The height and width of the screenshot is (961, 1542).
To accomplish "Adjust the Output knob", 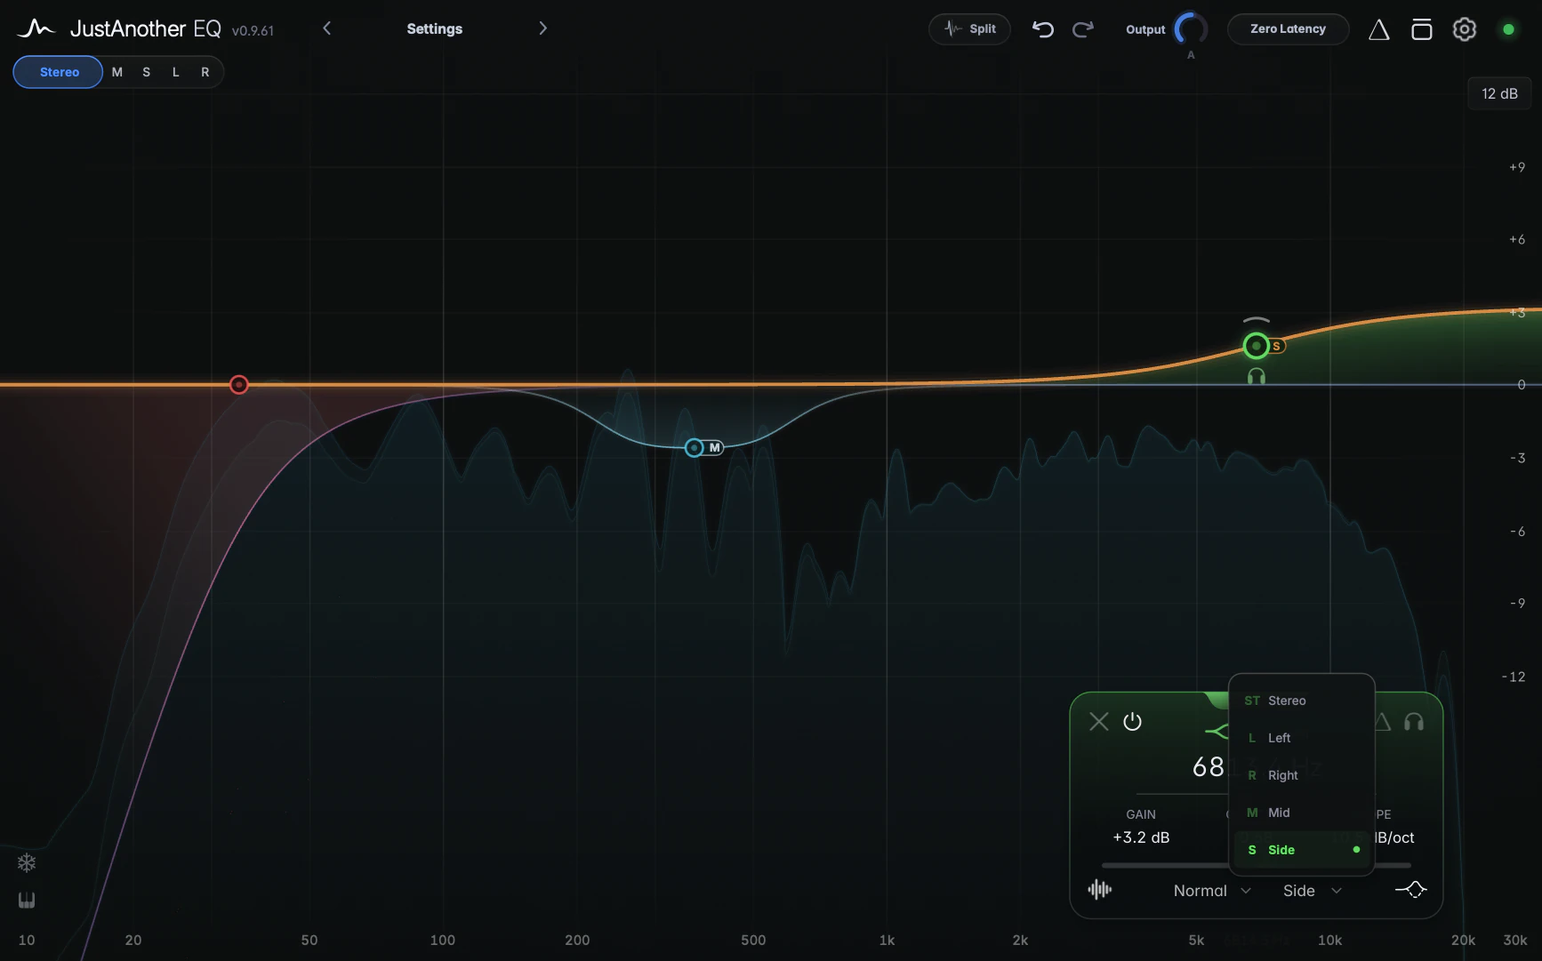I will point(1191,29).
